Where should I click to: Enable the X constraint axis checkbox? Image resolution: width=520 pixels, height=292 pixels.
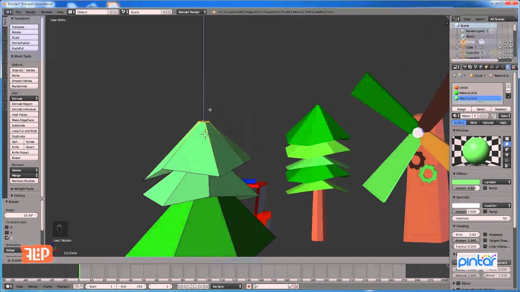[7, 227]
